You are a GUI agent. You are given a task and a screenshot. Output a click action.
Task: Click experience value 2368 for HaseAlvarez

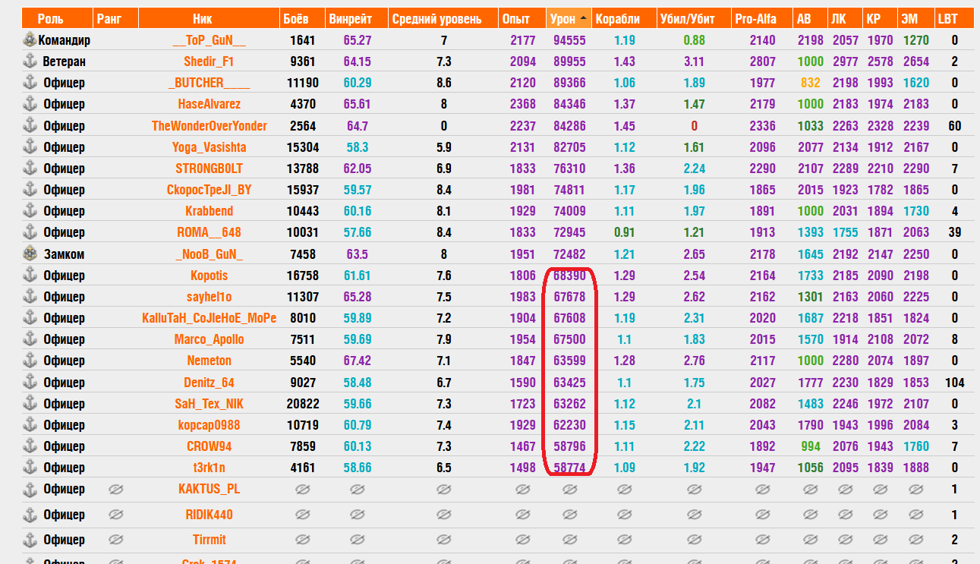(x=522, y=105)
